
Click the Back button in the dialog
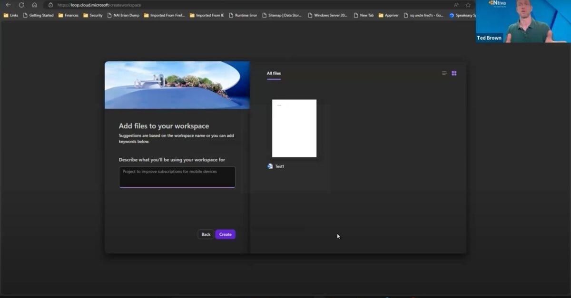[206, 234]
